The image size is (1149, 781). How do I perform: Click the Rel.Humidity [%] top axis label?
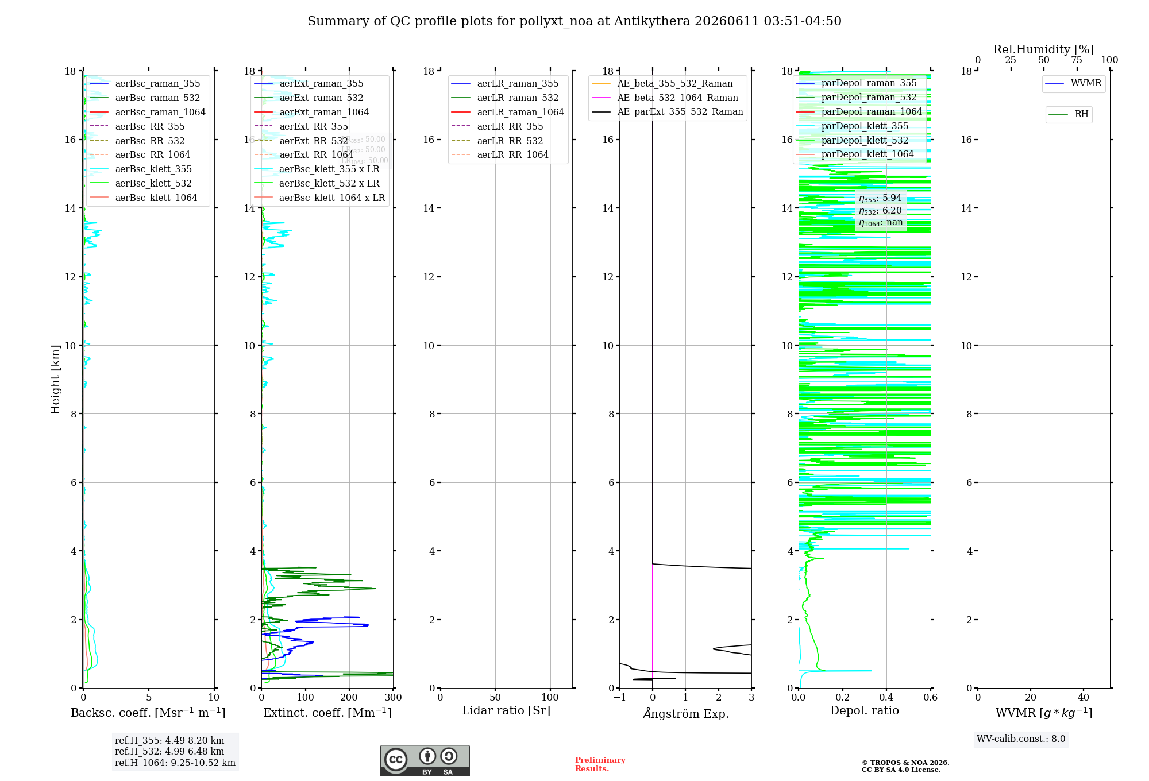pyautogui.click(x=1044, y=49)
